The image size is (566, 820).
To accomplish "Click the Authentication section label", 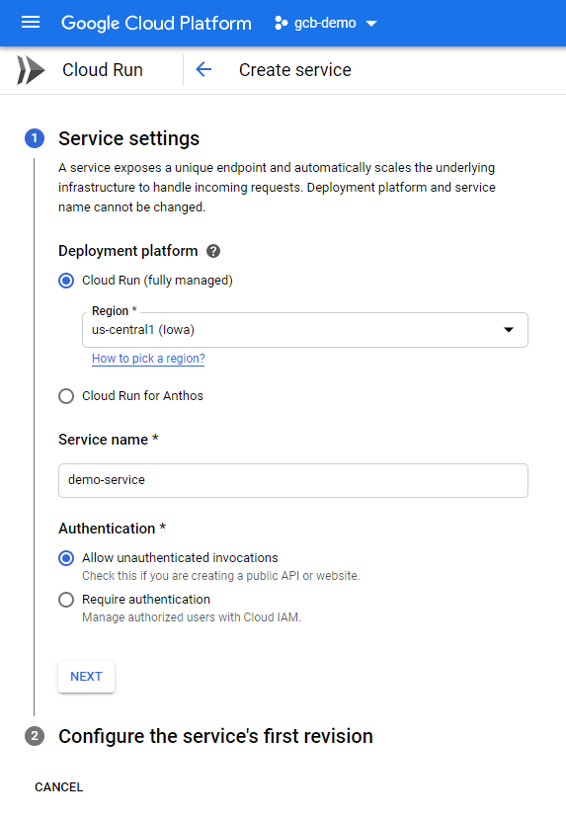I will pos(112,529).
